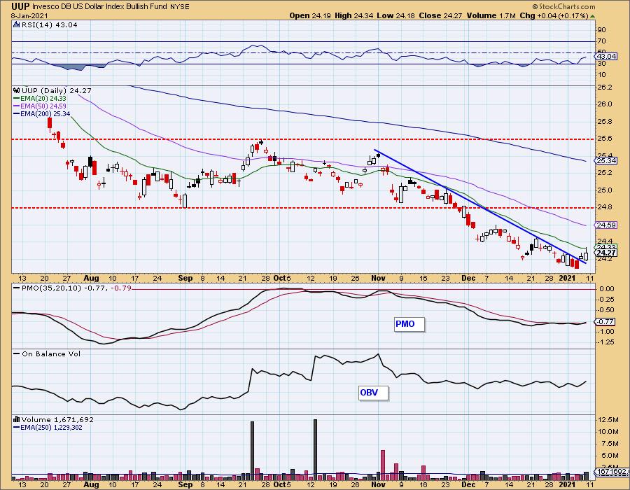This screenshot has height=490, width=630.
Task: Click the EMA(250) 1,229,302 volume legend
Action: (48, 427)
